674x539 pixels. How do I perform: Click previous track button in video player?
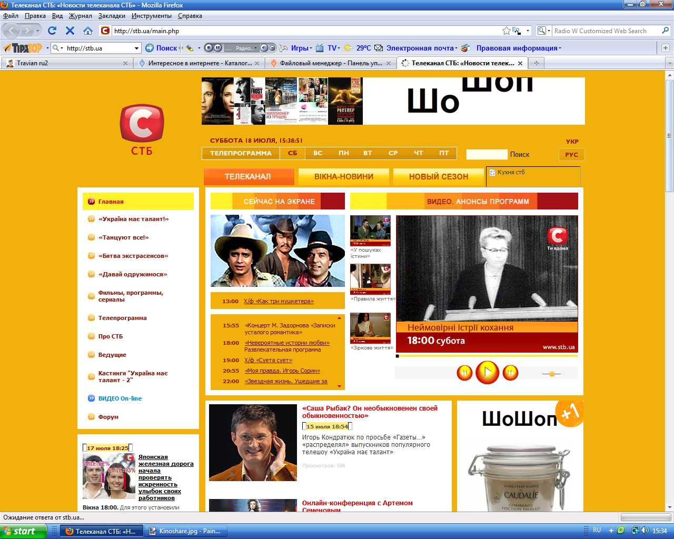[x=464, y=373]
